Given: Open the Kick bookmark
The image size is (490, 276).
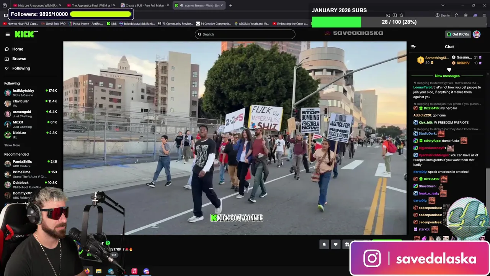Looking at the screenshot, I should click(x=111, y=24).
